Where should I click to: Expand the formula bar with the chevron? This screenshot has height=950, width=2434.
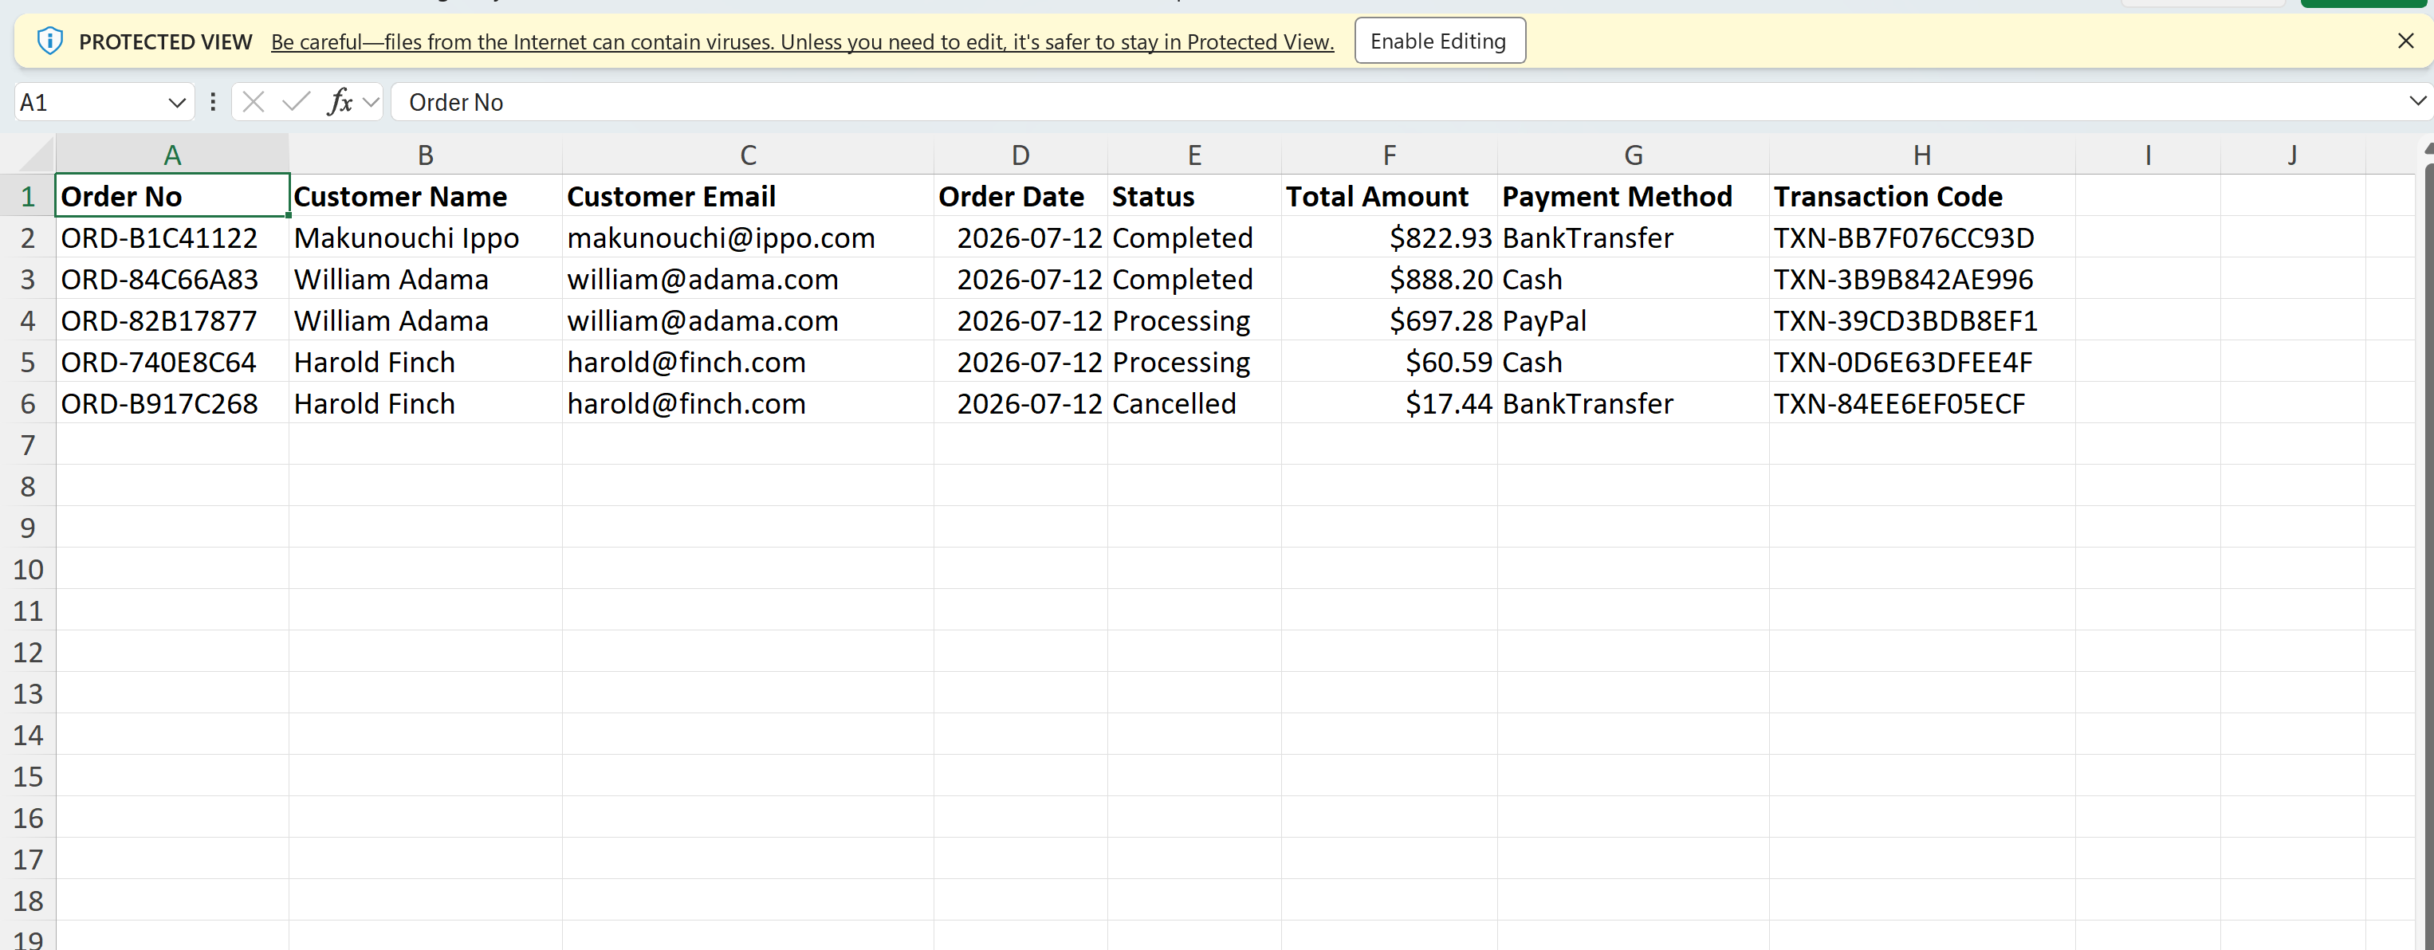[x=2417, y=100]
